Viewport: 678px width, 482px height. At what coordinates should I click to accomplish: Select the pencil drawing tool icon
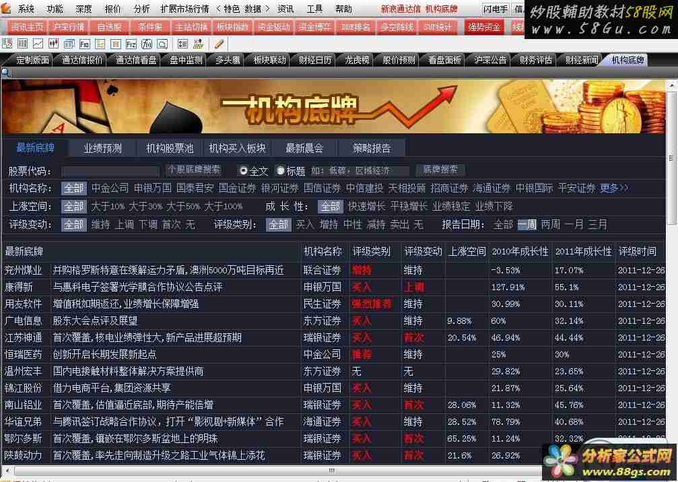219,44
